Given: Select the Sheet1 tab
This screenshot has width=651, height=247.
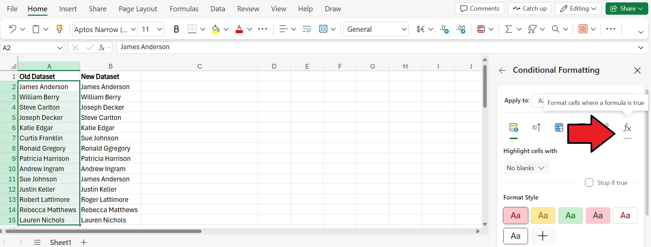Looking at the screenshot, I should [60, 242].
